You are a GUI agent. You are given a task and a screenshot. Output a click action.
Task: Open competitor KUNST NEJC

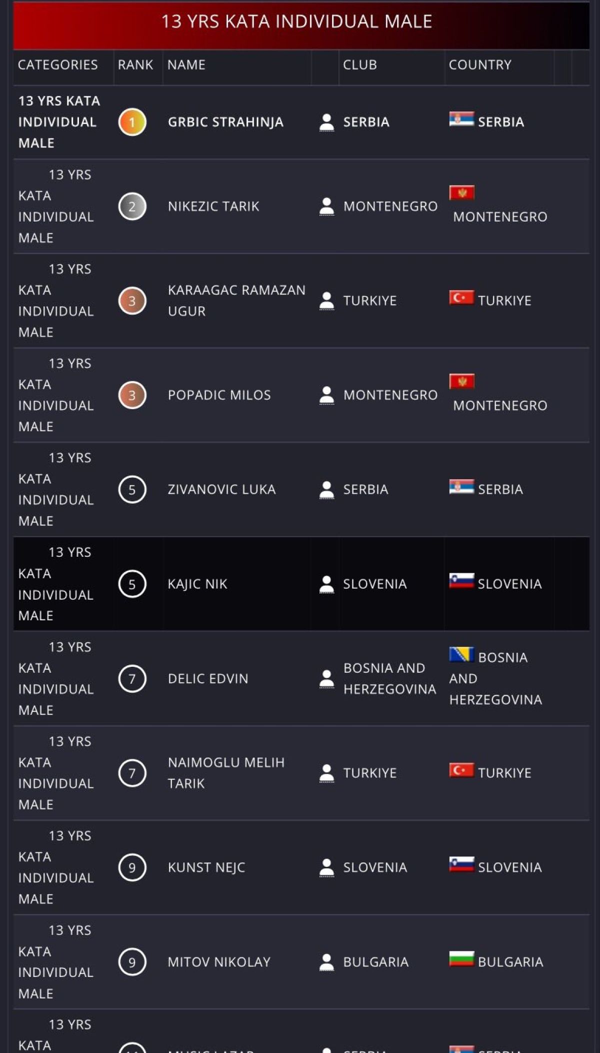click(206, 867)
